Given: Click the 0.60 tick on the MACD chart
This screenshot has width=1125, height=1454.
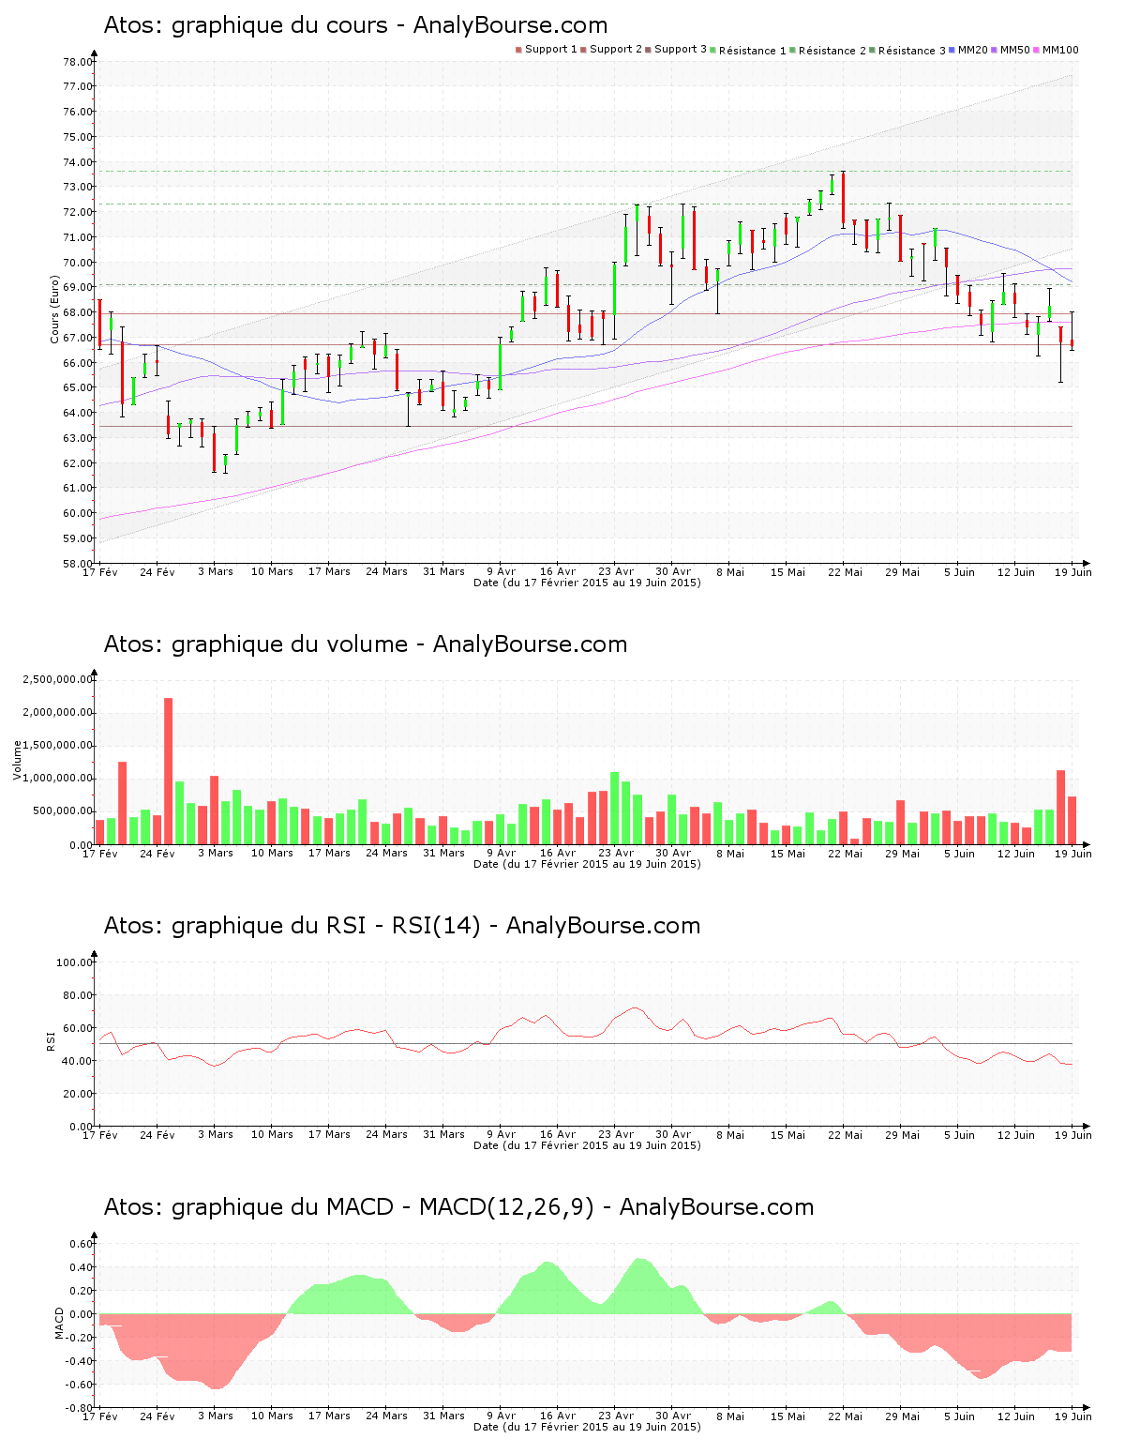Looking at the screenshot, I should tap(82, 1244).
